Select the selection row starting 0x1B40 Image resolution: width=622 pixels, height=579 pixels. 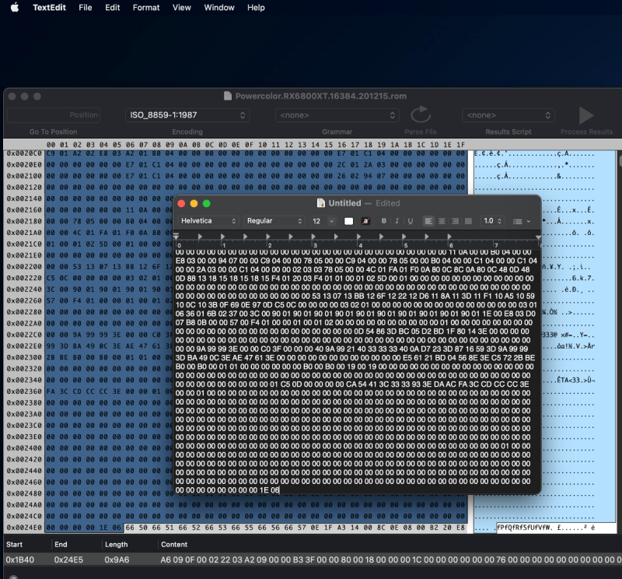coord(311,560)
